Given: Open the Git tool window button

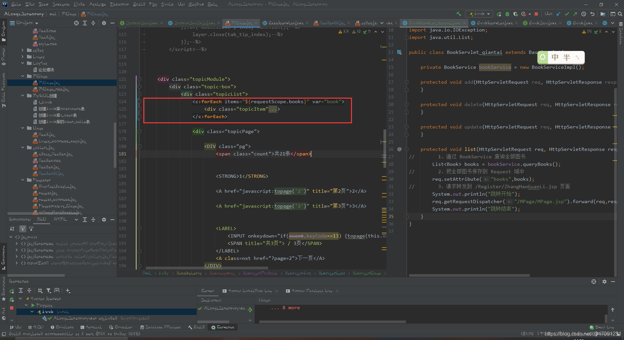Looking at the screenshot, I should pos(16,327).
